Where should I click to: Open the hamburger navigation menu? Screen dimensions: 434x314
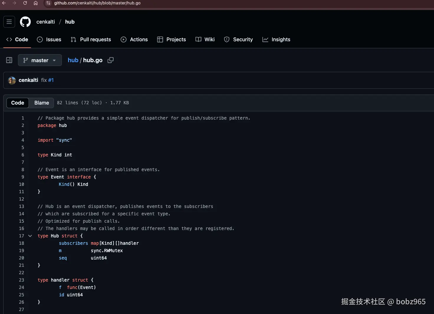[9, 22]
